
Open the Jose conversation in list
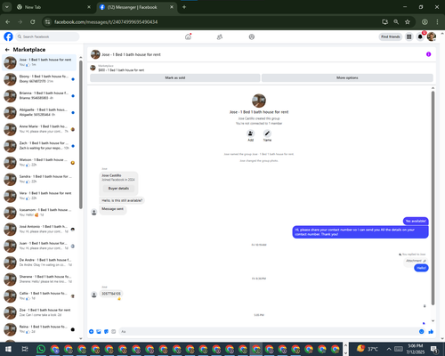[x=39, y=62]
